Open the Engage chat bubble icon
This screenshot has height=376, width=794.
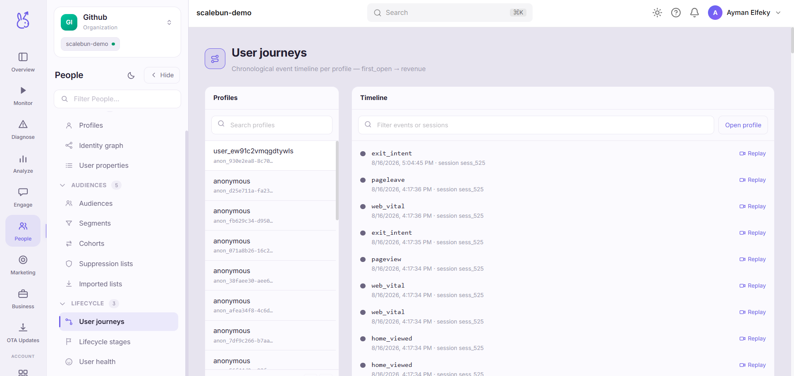tap(23, 192)
